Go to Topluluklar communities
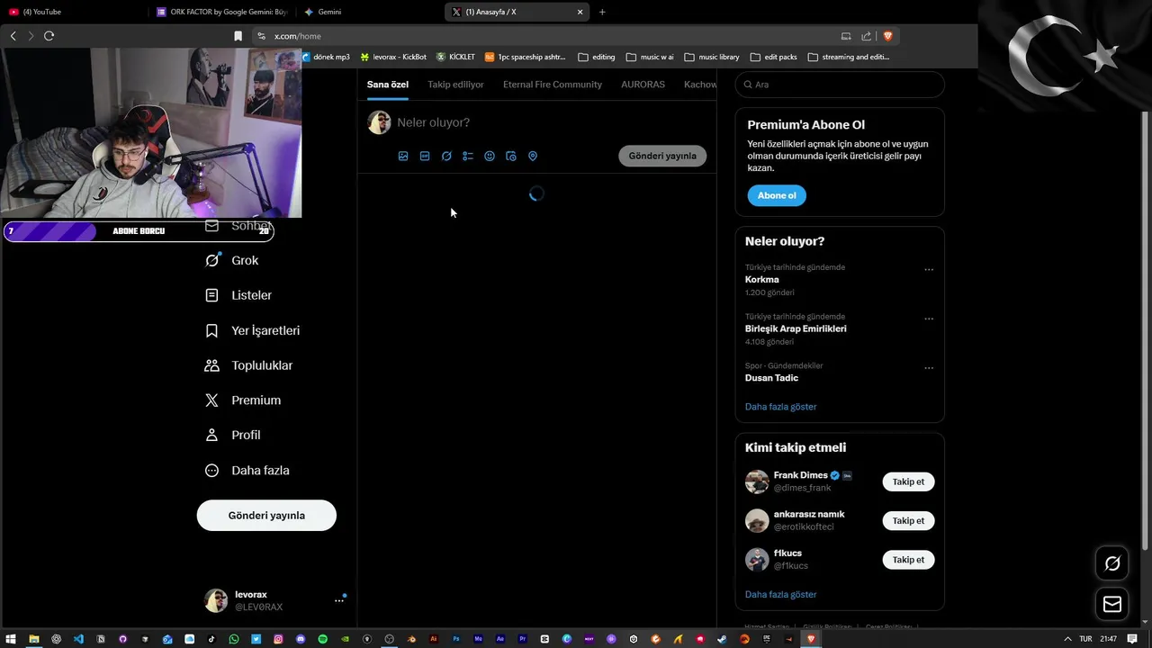Image resolution: width=1152 pixels, height=648 pixels. [x=249, y=365]
